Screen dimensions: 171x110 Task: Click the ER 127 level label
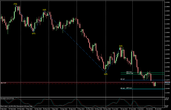pyautogui.click(x=123, y=79)
